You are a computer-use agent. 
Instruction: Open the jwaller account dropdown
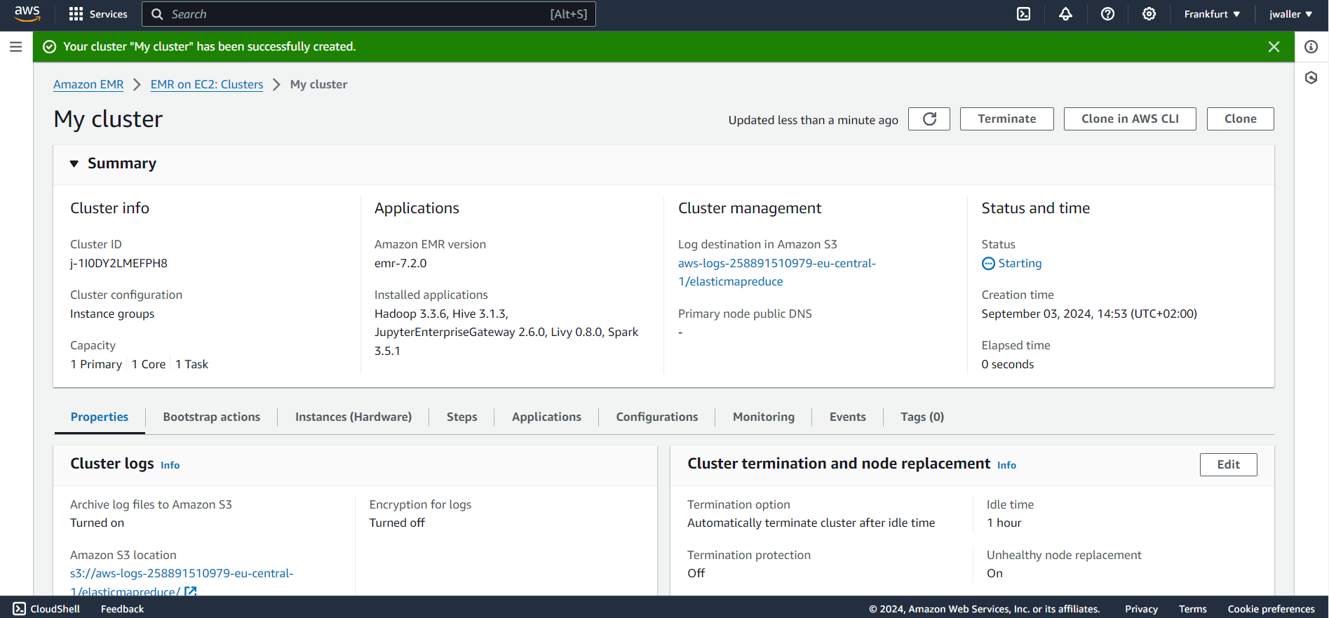click(x=1291, y=14)
